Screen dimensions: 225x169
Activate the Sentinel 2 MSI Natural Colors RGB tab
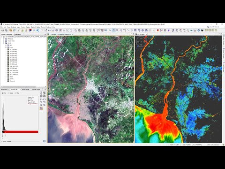click(x=60, y=34)
